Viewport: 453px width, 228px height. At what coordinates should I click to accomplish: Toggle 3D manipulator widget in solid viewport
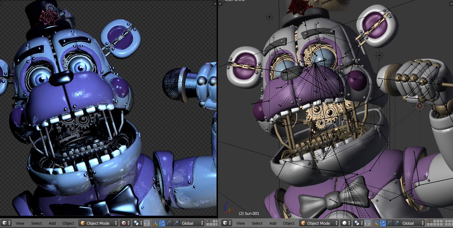click(376, 223)
